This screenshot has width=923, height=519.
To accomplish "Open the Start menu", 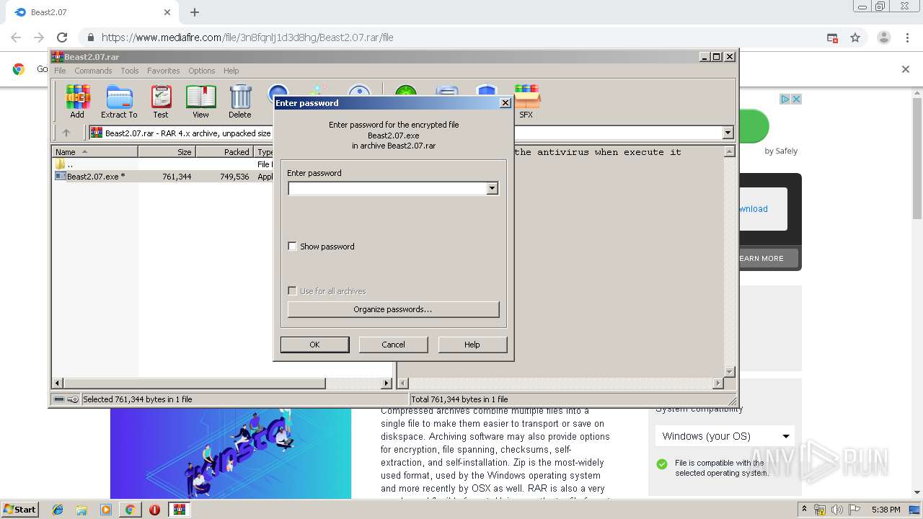I will click(x=19, y=510).
